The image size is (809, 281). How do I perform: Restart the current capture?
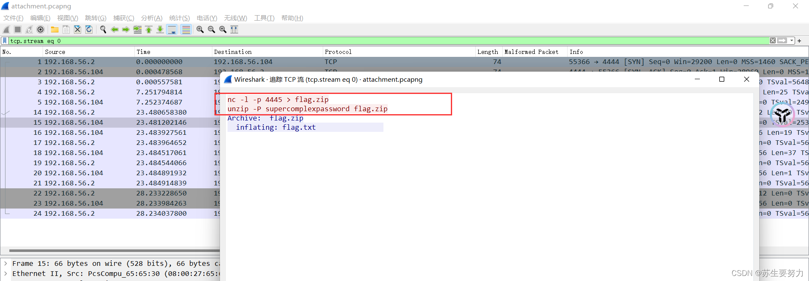(29, 29)
